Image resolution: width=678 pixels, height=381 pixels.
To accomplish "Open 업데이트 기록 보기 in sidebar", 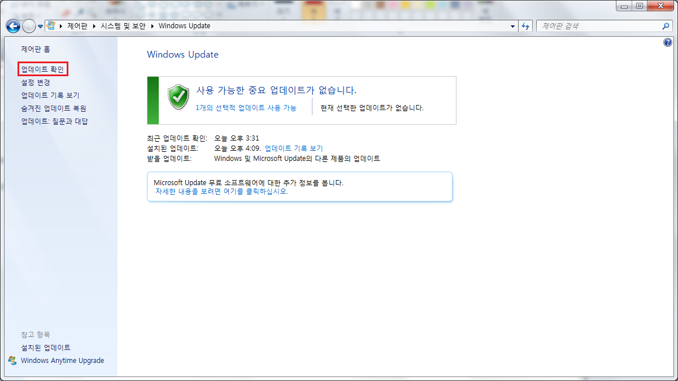I will click(x=50, y=95).
